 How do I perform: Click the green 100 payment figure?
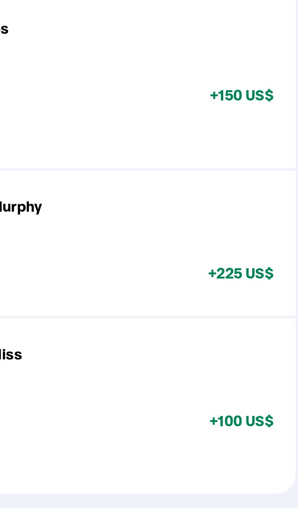pyautogui.click(x=226, y=421)
